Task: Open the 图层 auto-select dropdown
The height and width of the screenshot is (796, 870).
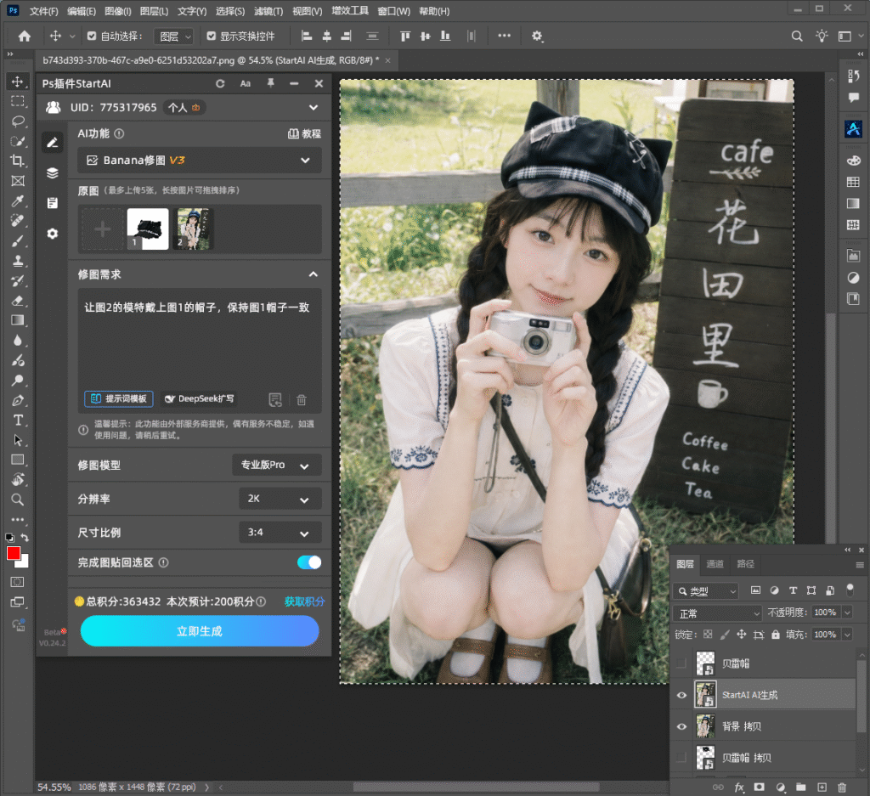Action: click(173, 37)
